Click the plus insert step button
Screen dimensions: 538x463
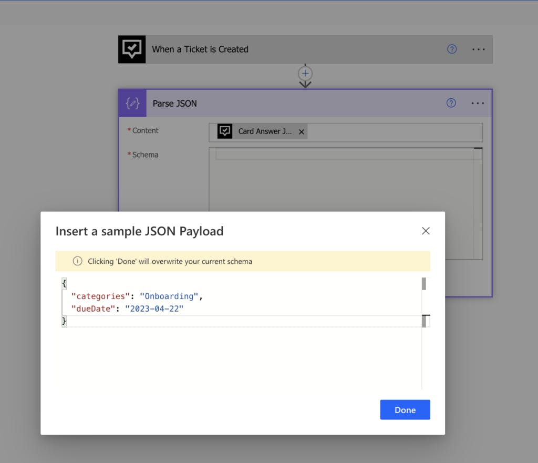(305, 73)
